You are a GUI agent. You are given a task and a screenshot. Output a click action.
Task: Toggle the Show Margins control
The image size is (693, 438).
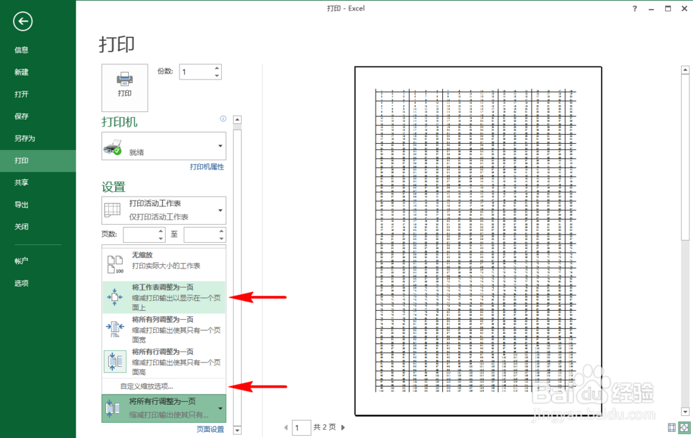tap(671, 428)
